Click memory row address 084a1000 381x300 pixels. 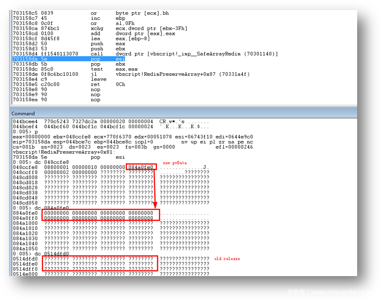pyautogui.click(x=25, y=223)
